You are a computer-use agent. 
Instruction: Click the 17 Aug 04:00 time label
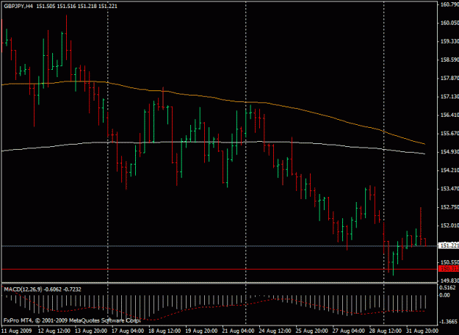tap(128, 331)
